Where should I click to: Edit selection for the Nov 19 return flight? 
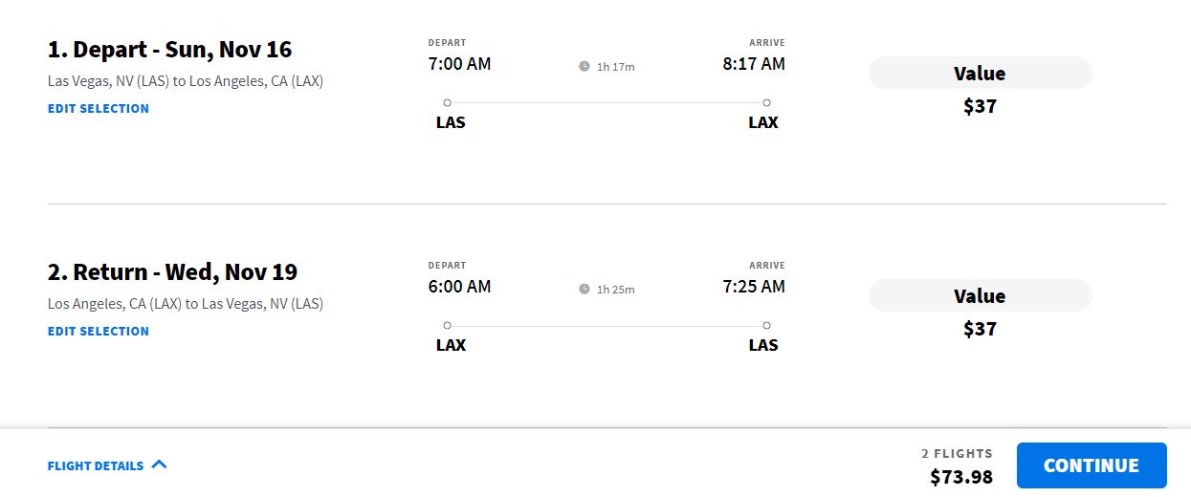tap(99, 332)
